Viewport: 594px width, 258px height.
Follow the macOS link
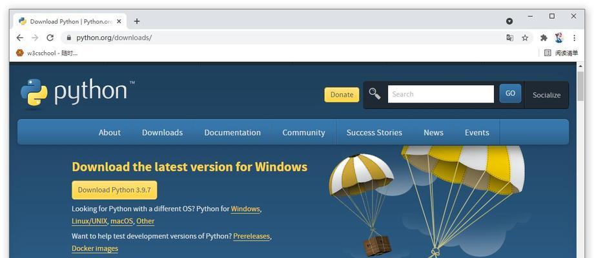pos(121,221)
